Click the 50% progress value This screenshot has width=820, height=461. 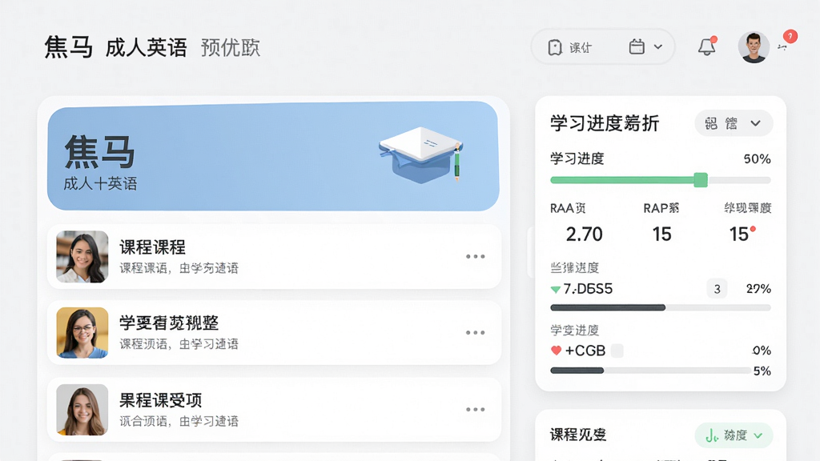pos(757,159)
